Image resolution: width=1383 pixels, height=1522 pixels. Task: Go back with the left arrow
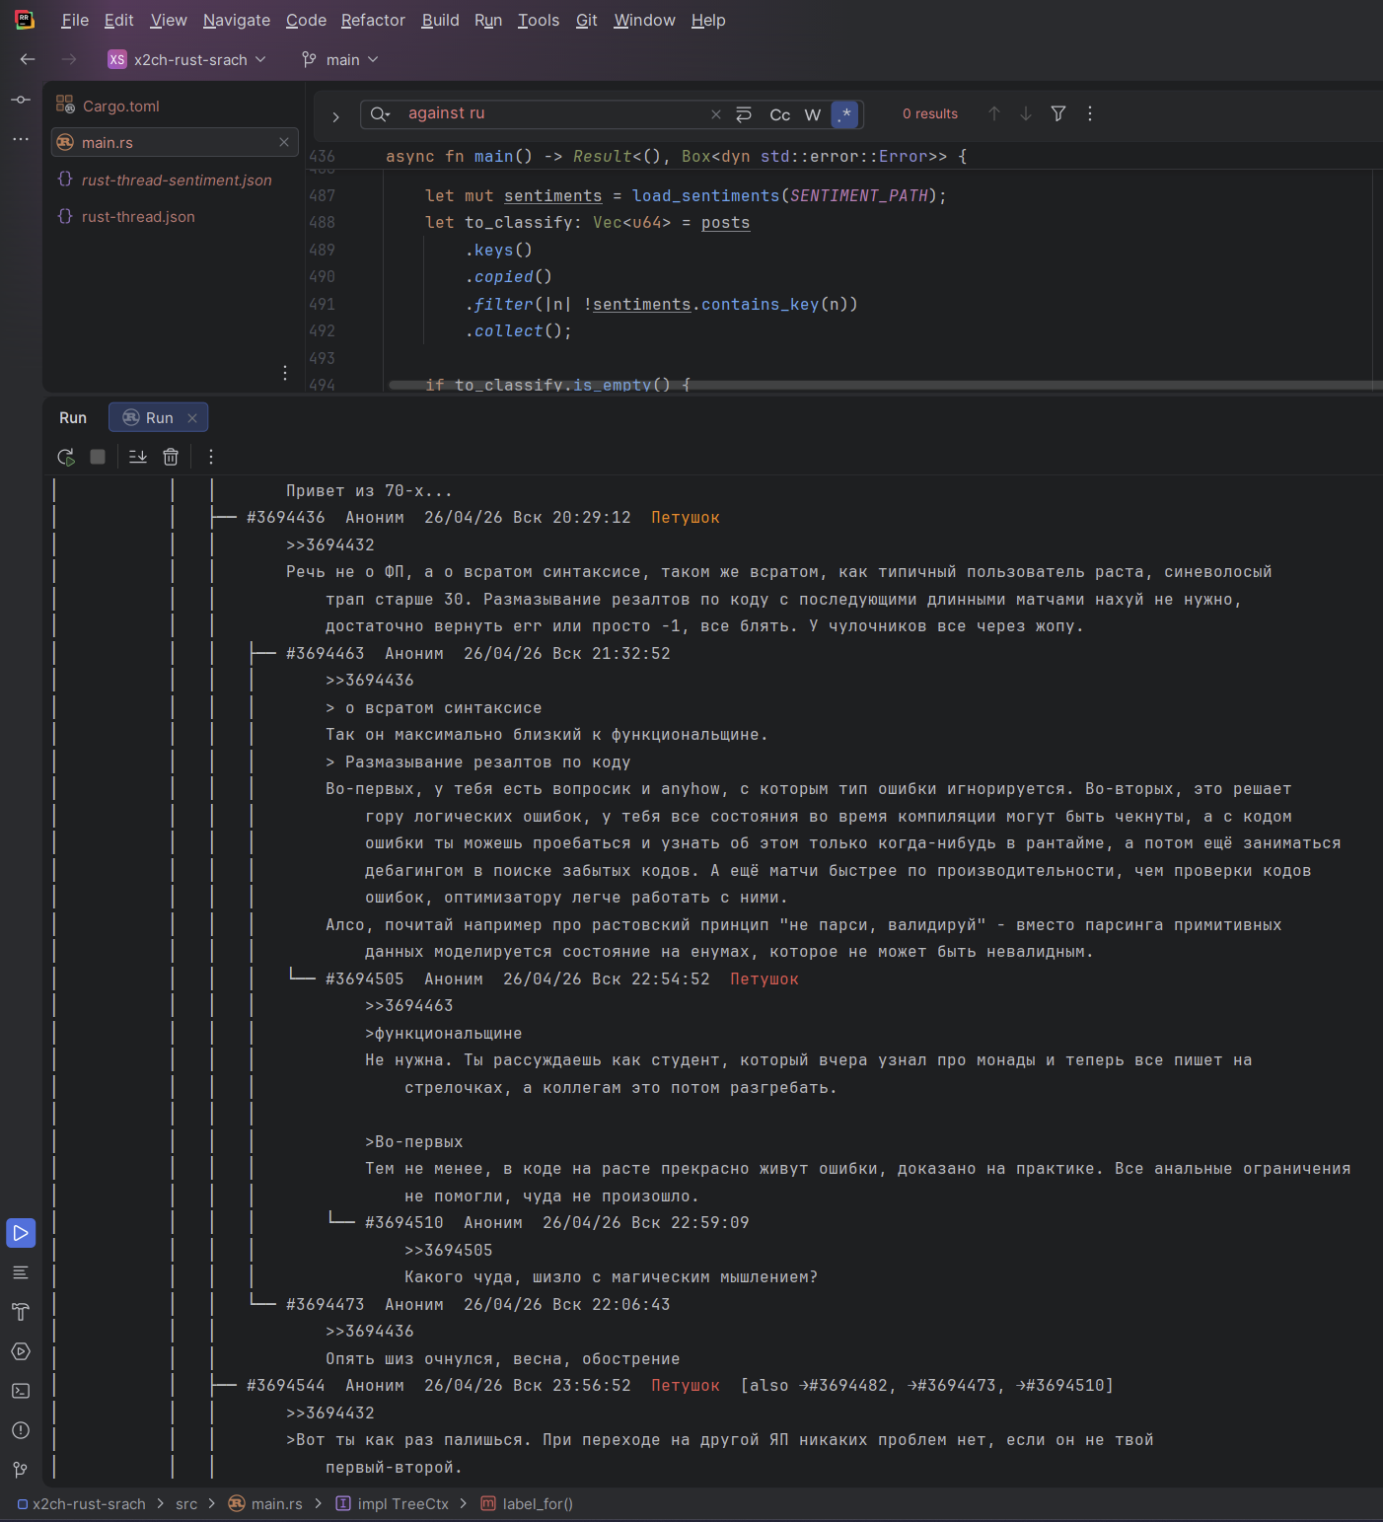[x=28, y=59]
